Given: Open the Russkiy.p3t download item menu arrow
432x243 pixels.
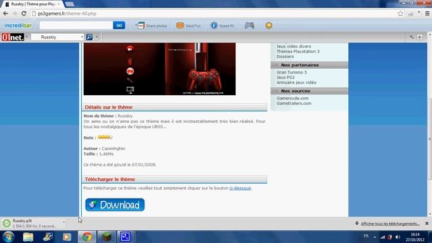Looking at the screenshot, I should 63,222.
